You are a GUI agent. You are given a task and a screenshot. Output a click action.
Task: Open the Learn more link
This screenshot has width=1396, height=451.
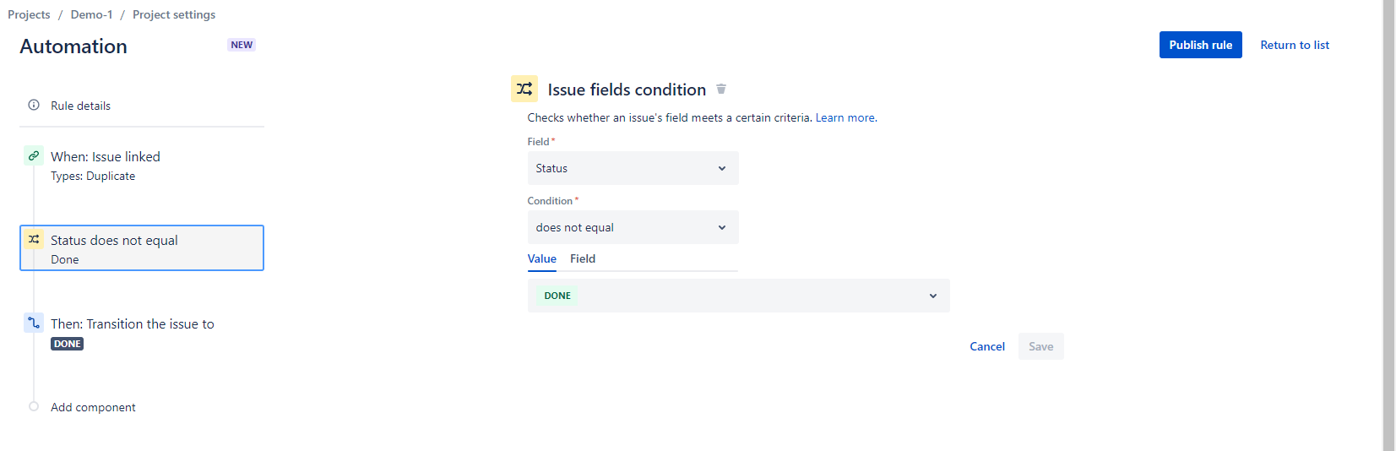pyautogui.click(x=845, y=118)
